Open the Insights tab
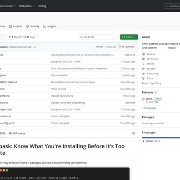The height and width of the screenshot is (180, 180). (50, 26)
